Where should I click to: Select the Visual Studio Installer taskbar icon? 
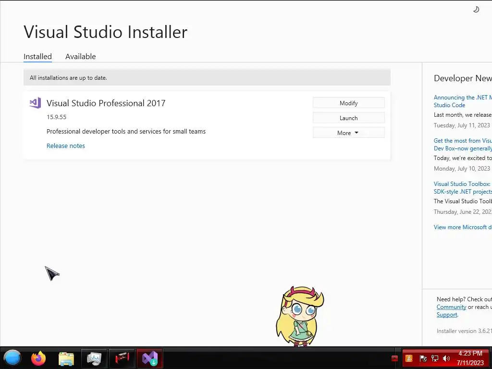point(150,358)
